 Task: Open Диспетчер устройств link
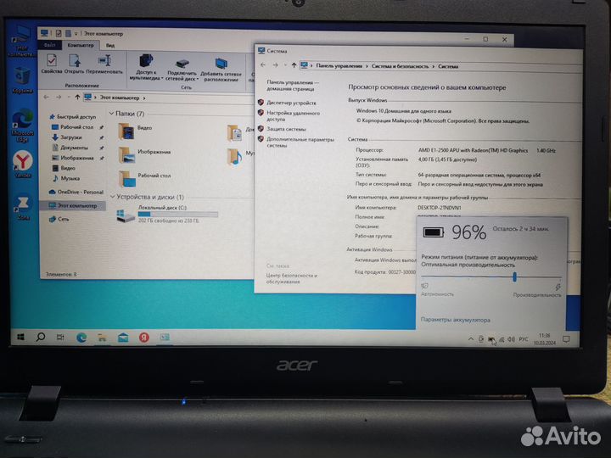291,103
